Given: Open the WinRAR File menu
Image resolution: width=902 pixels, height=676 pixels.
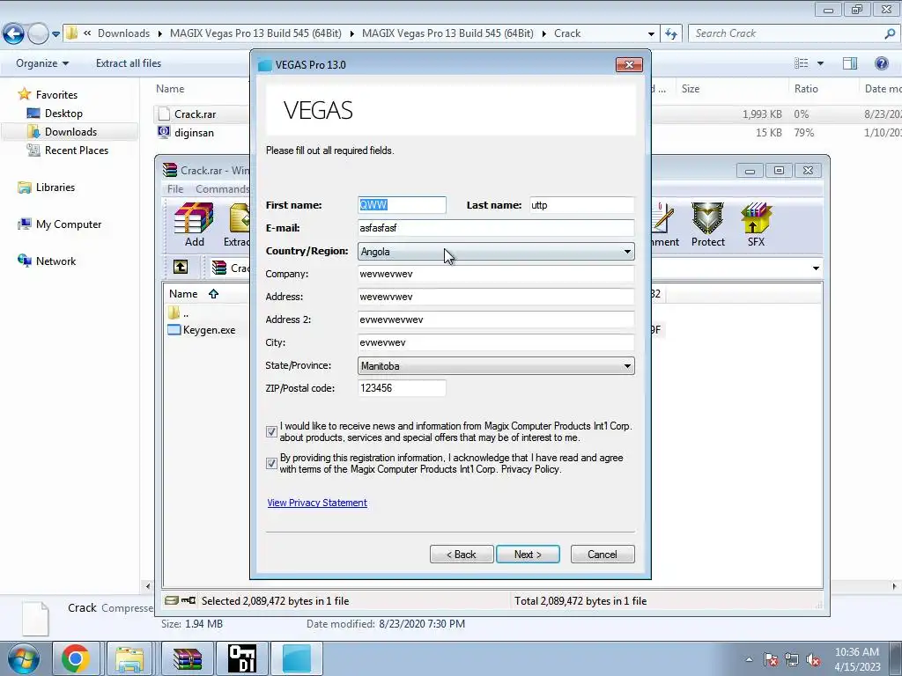Looking at the screenshot, I should [x=175, y=188].
